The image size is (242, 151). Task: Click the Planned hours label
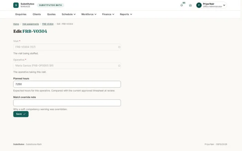pos(21,79)
